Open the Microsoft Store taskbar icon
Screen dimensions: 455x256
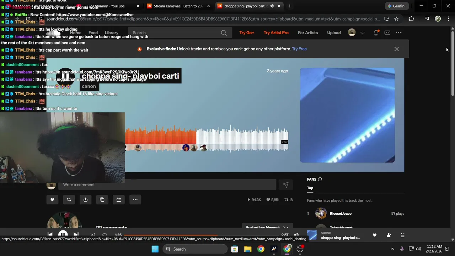235,249
